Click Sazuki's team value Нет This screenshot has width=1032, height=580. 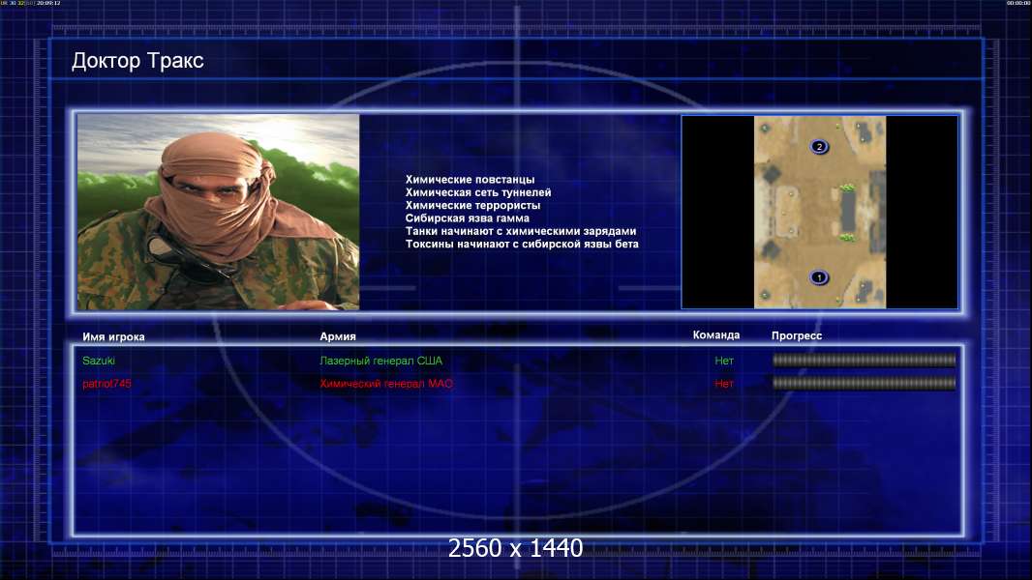click(x=724, y=361)
